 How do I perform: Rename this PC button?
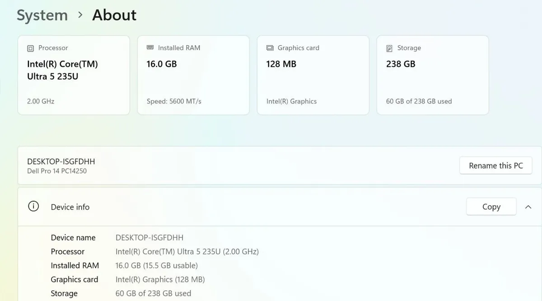[x=496, y=165]
